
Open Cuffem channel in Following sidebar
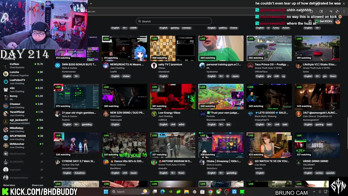23,66
